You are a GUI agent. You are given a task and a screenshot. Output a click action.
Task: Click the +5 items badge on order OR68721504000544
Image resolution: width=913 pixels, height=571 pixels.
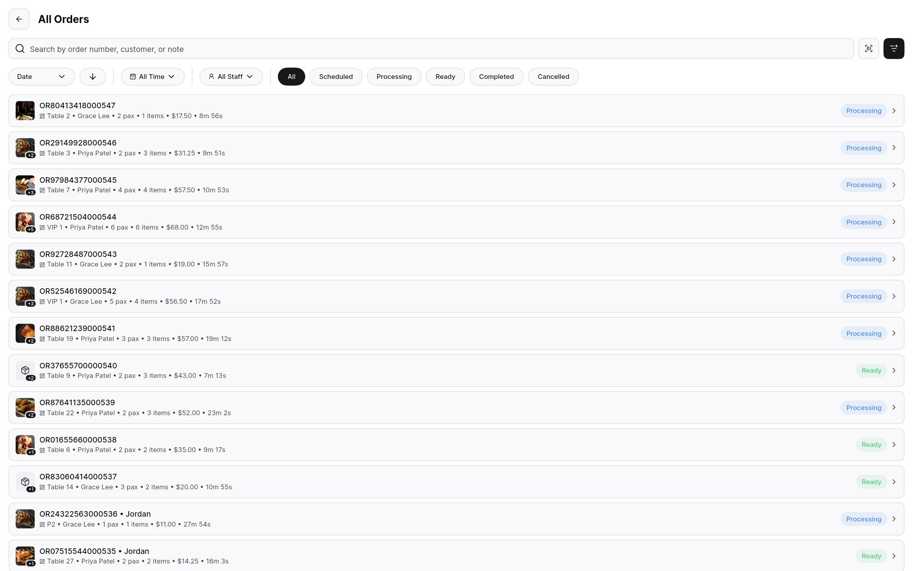pos(31,230)
